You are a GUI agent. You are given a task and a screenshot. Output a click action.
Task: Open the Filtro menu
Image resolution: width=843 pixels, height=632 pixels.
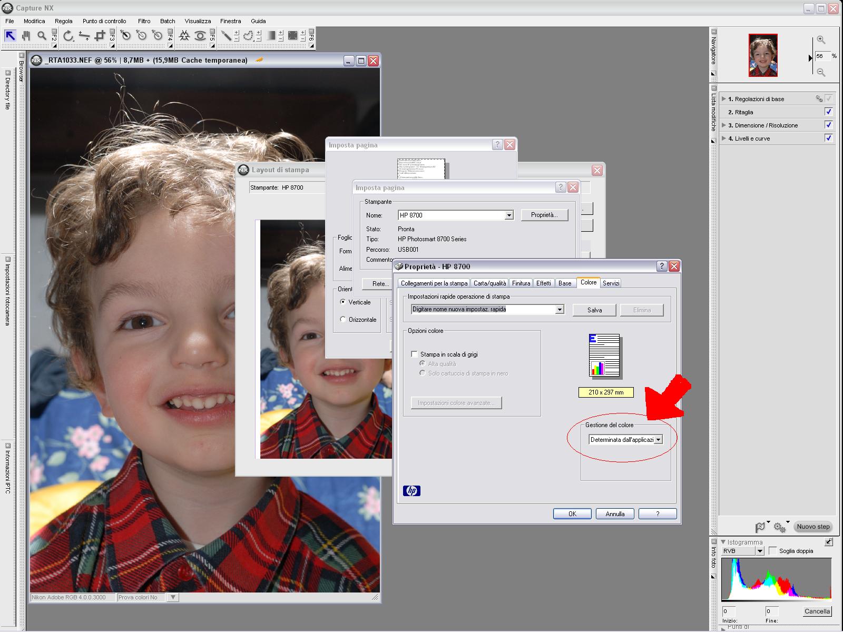(144, 21)
